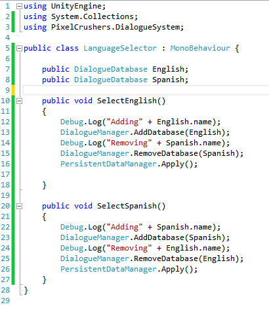Click the class closing brace on line 28

click(x=26, y=291)
